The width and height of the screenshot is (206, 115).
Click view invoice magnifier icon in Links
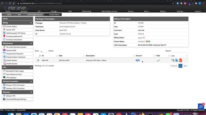pyautogui.click(x=177, y=60)
